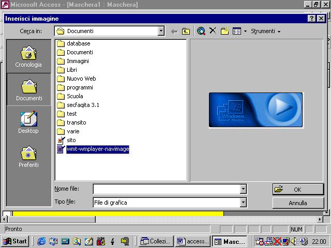Expand the Cerca in folder dropdown
This screenshot has width=331, height=248.
click(161, 31)
